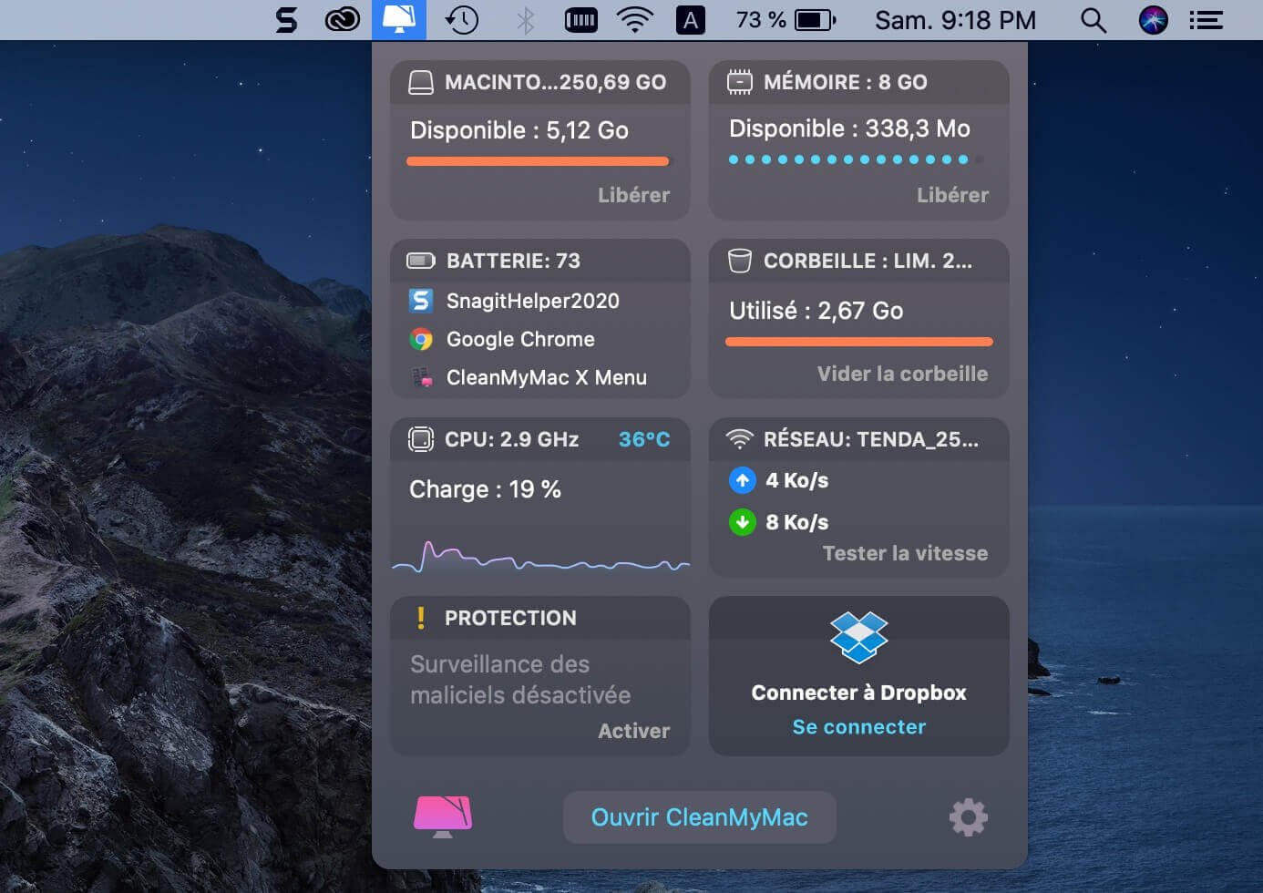
Task: Open Notification Center list icon
Action: click(x=1206, y=20)
